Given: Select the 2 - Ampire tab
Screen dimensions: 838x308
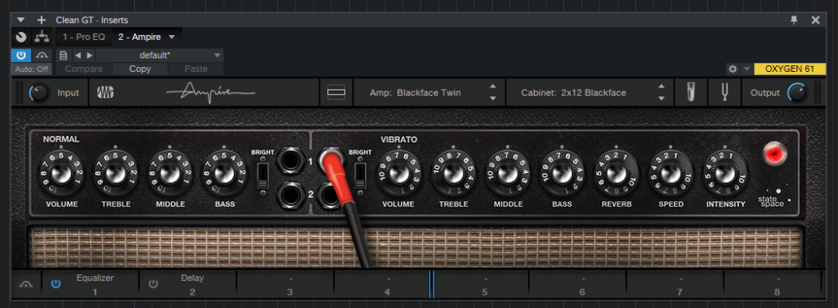Looking at the screenshot, I should point(139,38).
